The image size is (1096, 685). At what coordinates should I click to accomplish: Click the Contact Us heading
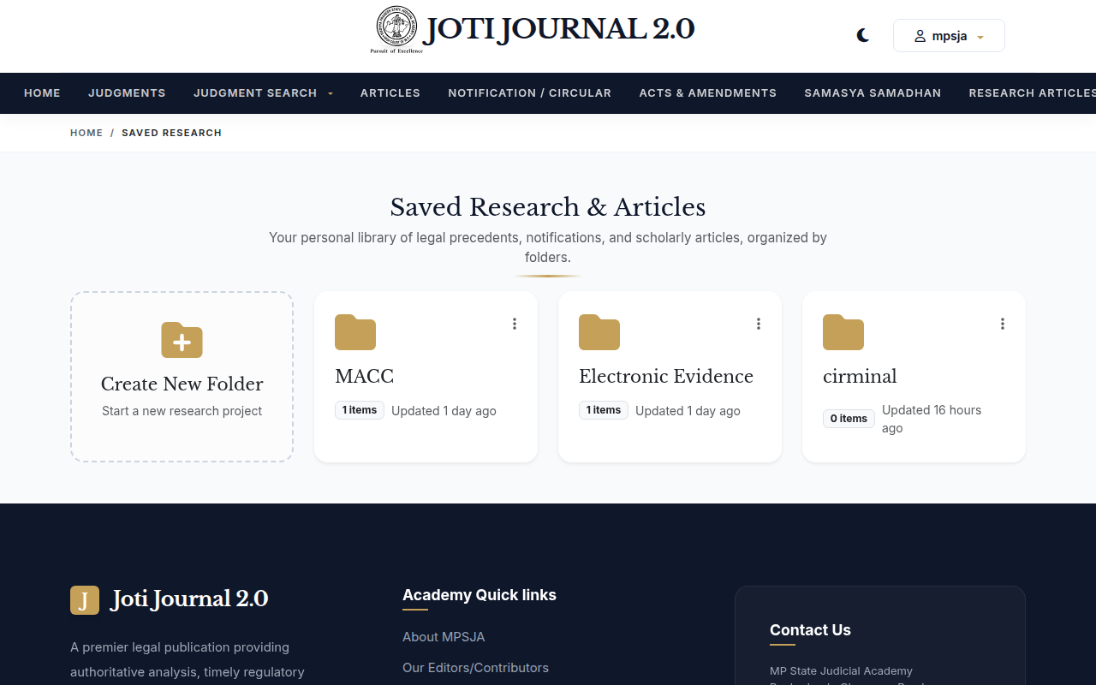point(810,630)
